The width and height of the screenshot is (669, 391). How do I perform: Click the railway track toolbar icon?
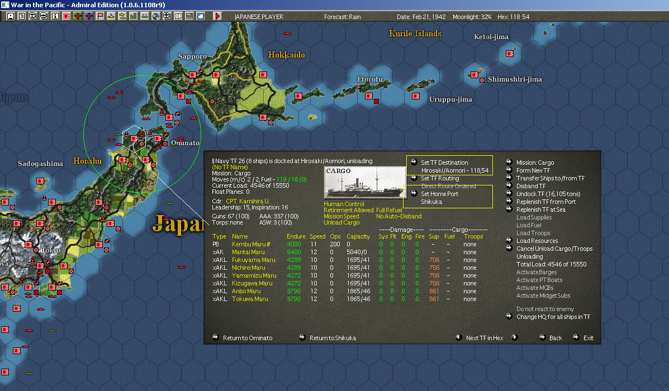click(189, 16)
